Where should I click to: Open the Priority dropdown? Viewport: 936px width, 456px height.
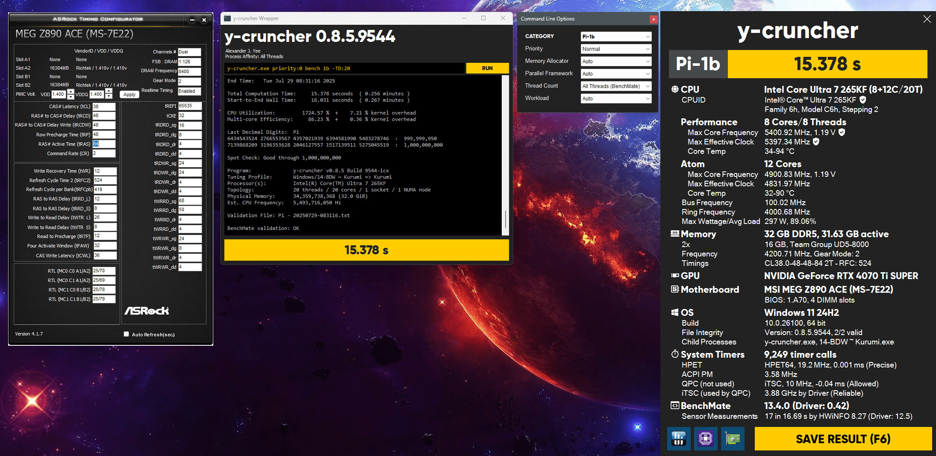pos(616,49)
